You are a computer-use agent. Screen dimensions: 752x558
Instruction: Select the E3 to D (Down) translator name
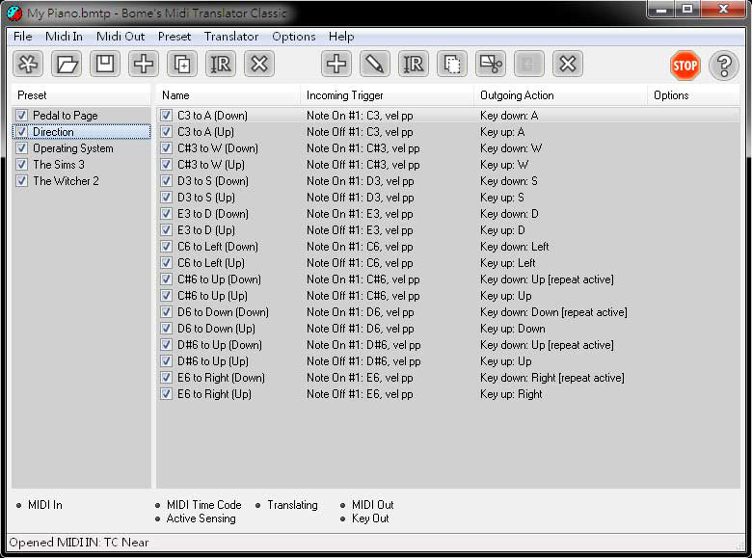(213, 214)
